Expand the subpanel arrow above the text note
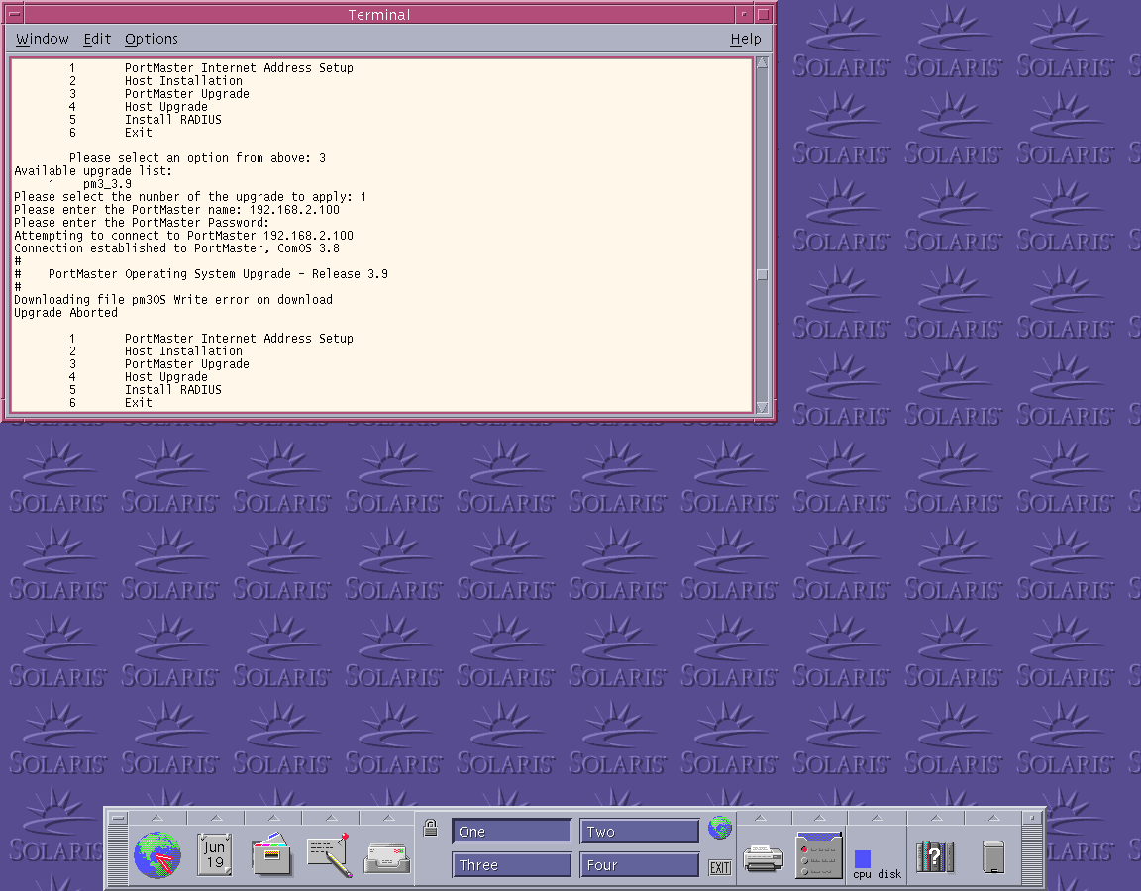 331,818
